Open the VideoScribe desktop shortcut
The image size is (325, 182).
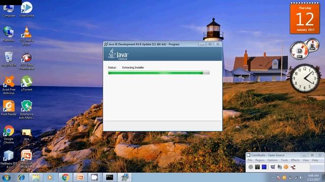pyautogui.click(x=26, y=10)
